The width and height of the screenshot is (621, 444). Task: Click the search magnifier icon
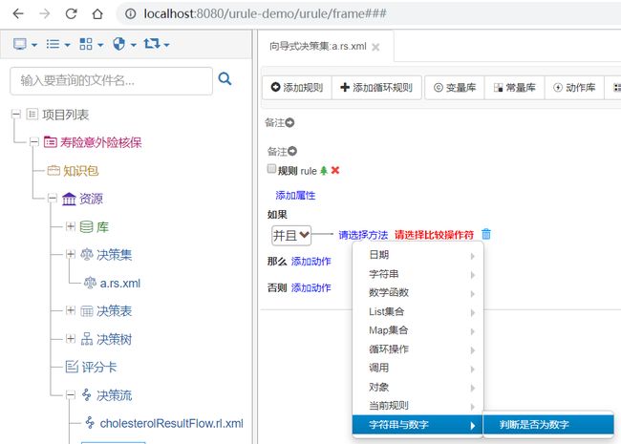(x=225, y=78)
